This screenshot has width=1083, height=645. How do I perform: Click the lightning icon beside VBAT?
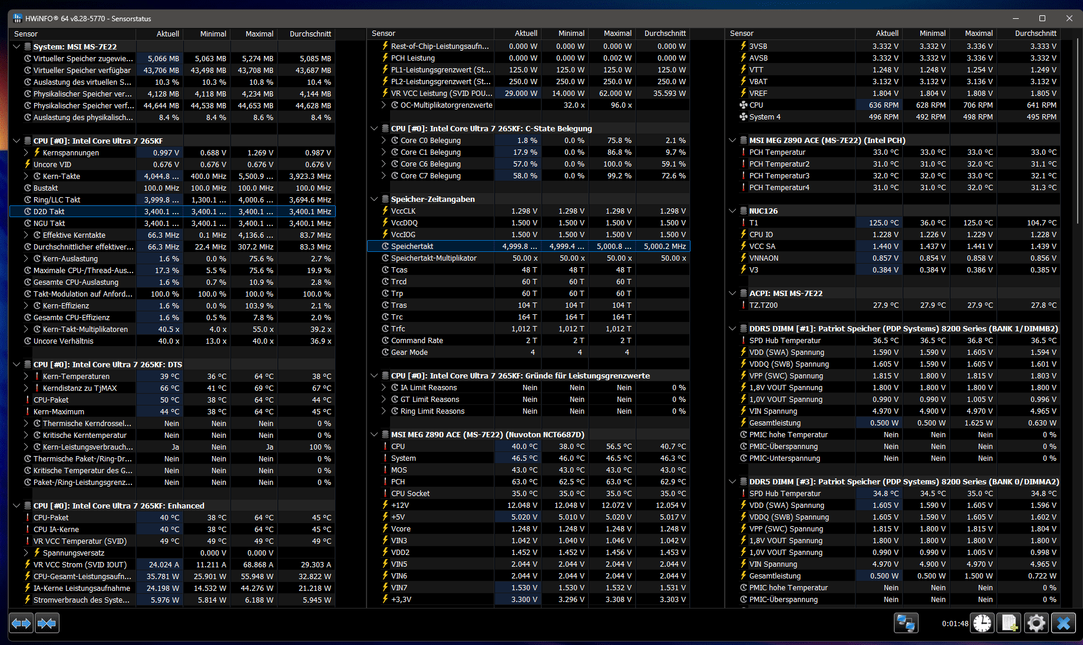coord(743,81)
